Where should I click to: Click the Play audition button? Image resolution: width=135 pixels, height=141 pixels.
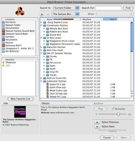point(100,109)
